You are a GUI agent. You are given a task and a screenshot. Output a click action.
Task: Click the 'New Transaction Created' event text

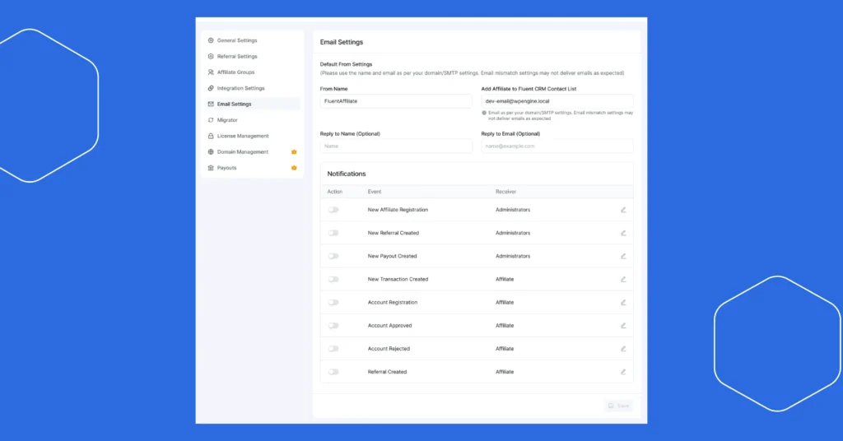[398, 279]
